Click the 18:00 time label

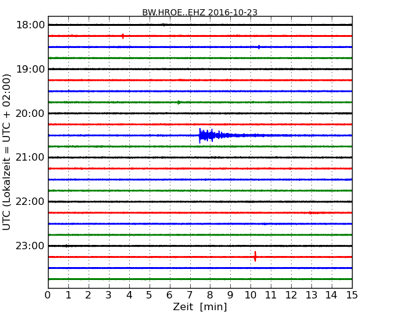point(30,25)
